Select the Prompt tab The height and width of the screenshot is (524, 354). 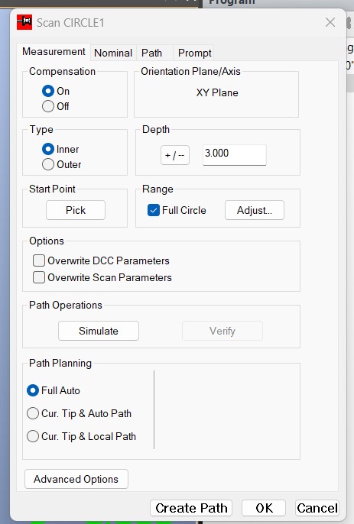tap(194, 53)
